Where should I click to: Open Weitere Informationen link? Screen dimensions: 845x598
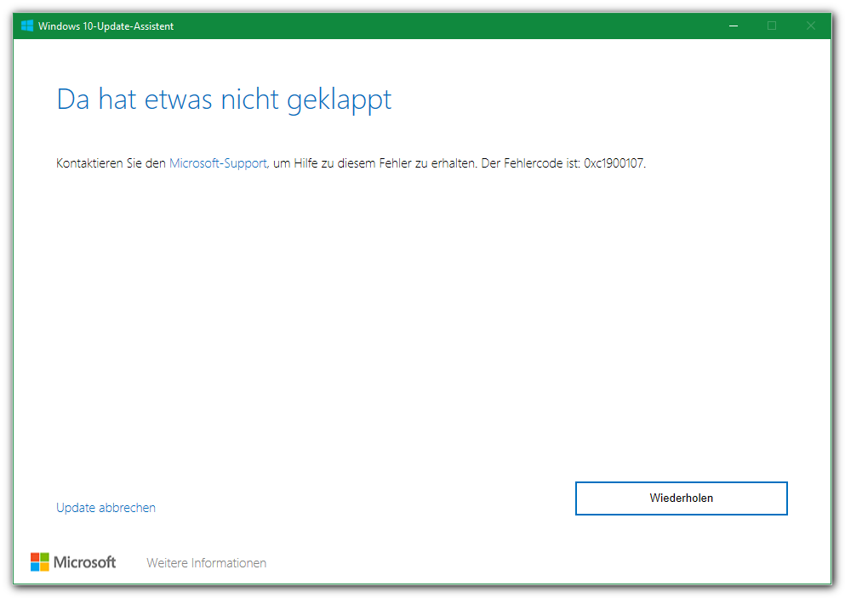pos(207,563)
